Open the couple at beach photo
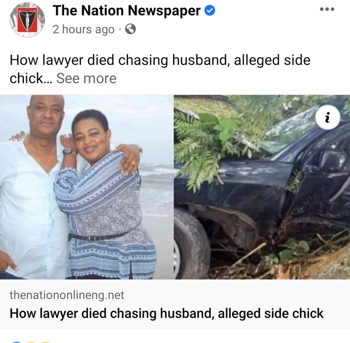Image resolution: width=350 pixels, height=343 pixels. [x=87, y=187]
